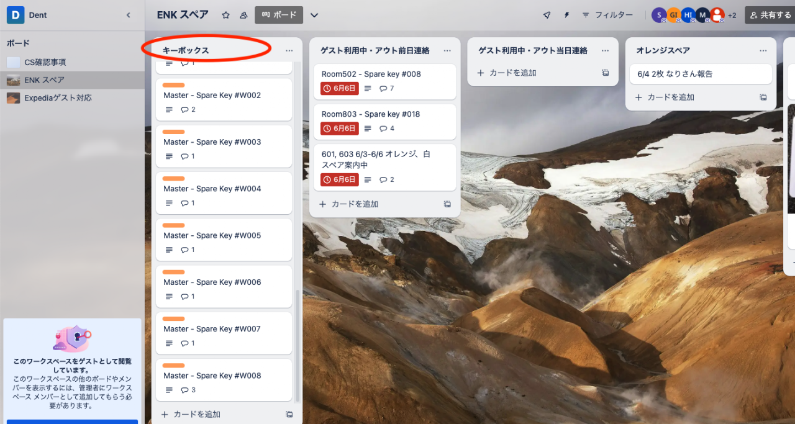Open キーボックス list actions menu
795x424 pixels.
(289, 50)
